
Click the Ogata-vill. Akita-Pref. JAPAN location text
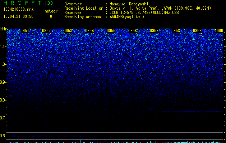(x=160, y=9)
